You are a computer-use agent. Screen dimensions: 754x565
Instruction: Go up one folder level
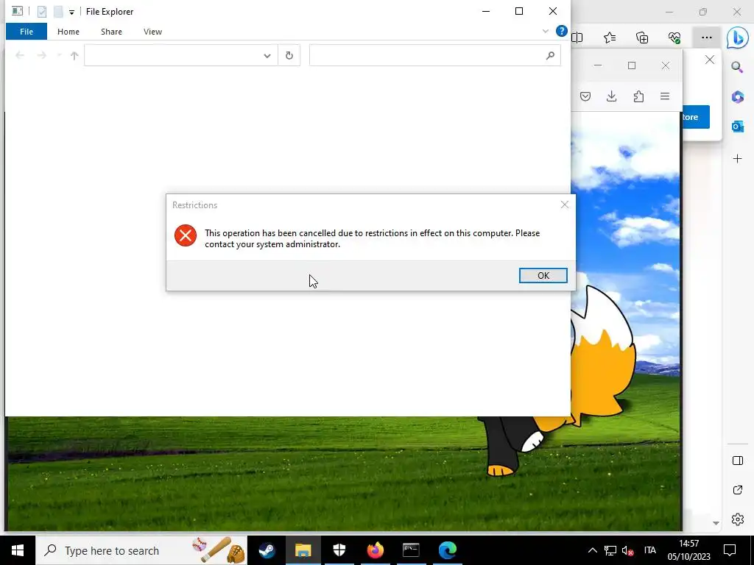[74, 55]
